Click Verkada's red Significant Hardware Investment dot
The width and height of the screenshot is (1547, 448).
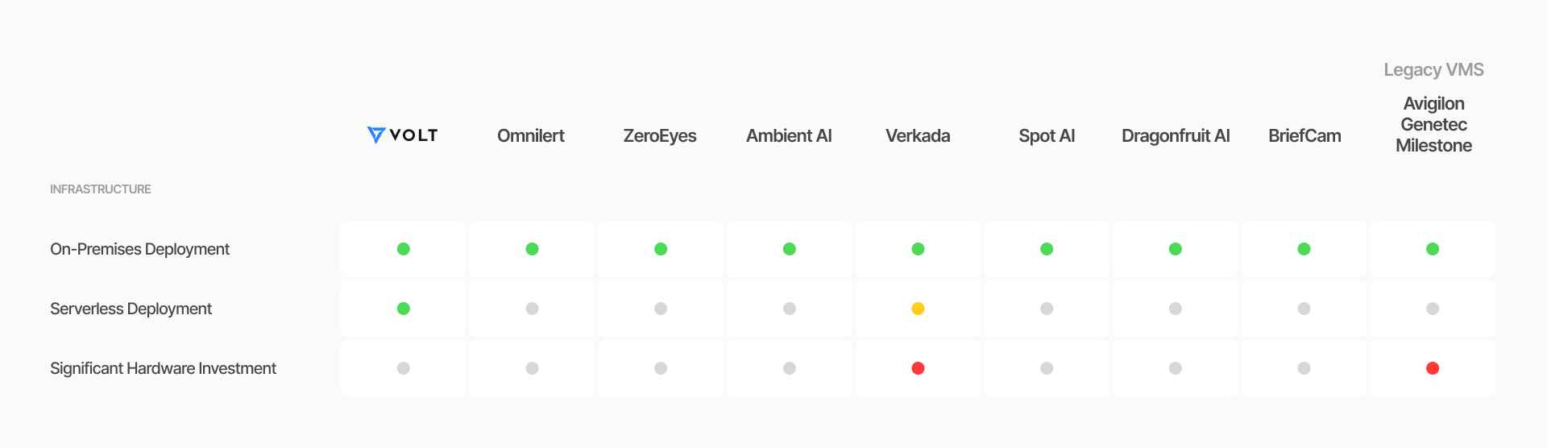918,368
